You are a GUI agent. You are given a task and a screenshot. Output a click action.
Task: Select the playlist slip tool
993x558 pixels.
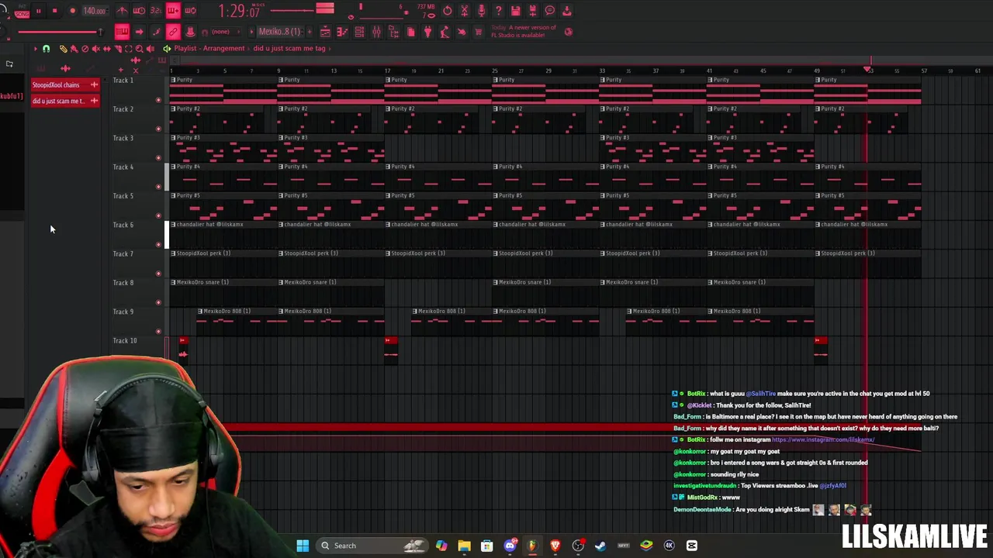[107, 49]
